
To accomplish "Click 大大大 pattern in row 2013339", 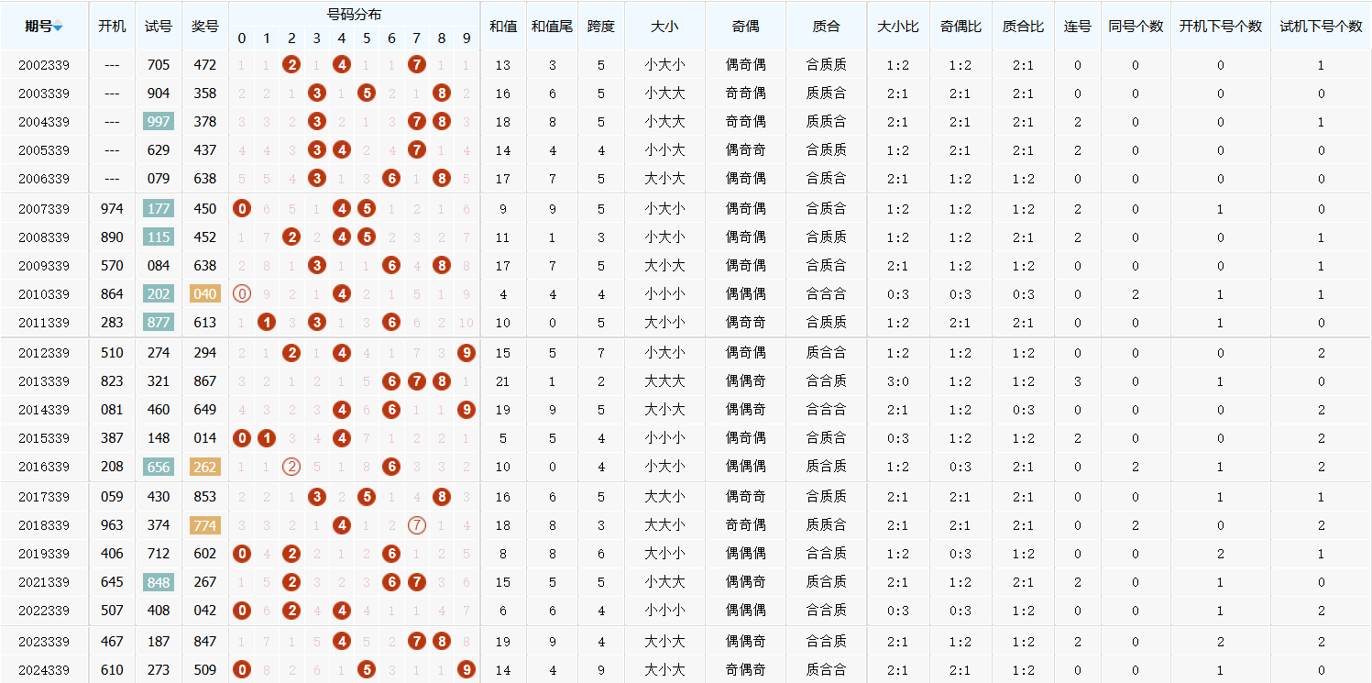I will 664,381.
